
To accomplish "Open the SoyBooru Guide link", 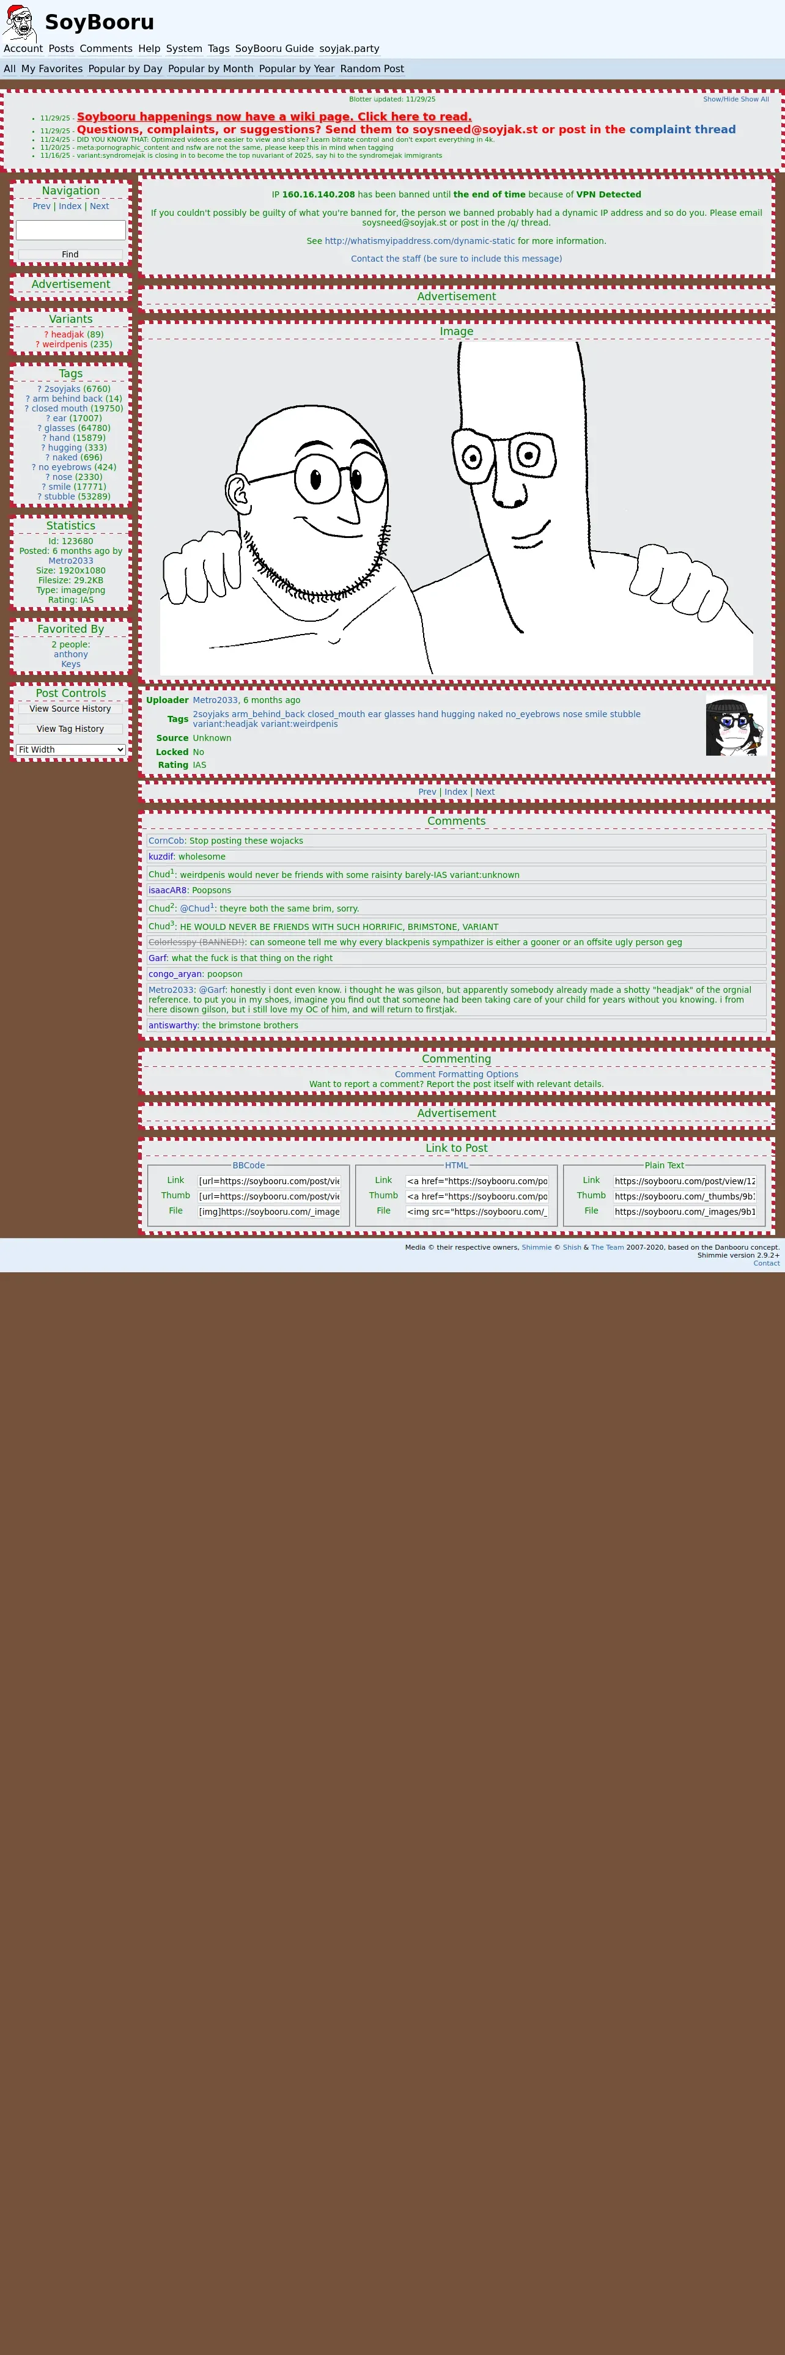I will point(274,48).
